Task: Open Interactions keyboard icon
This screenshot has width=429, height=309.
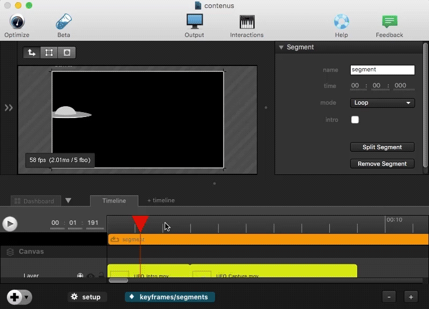Action: tap(247, 22)
